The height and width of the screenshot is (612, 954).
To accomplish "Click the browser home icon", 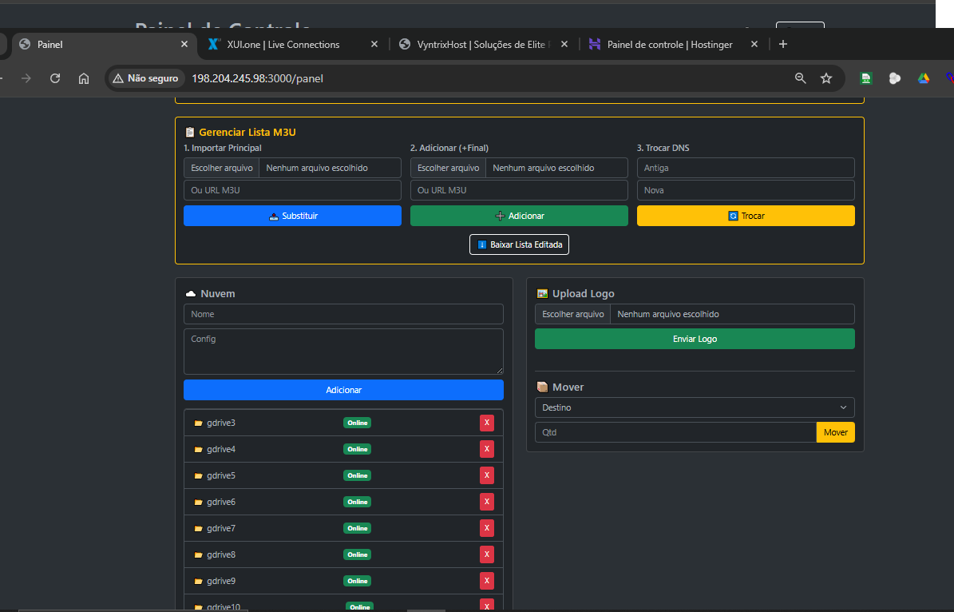I will click(84, 78).
